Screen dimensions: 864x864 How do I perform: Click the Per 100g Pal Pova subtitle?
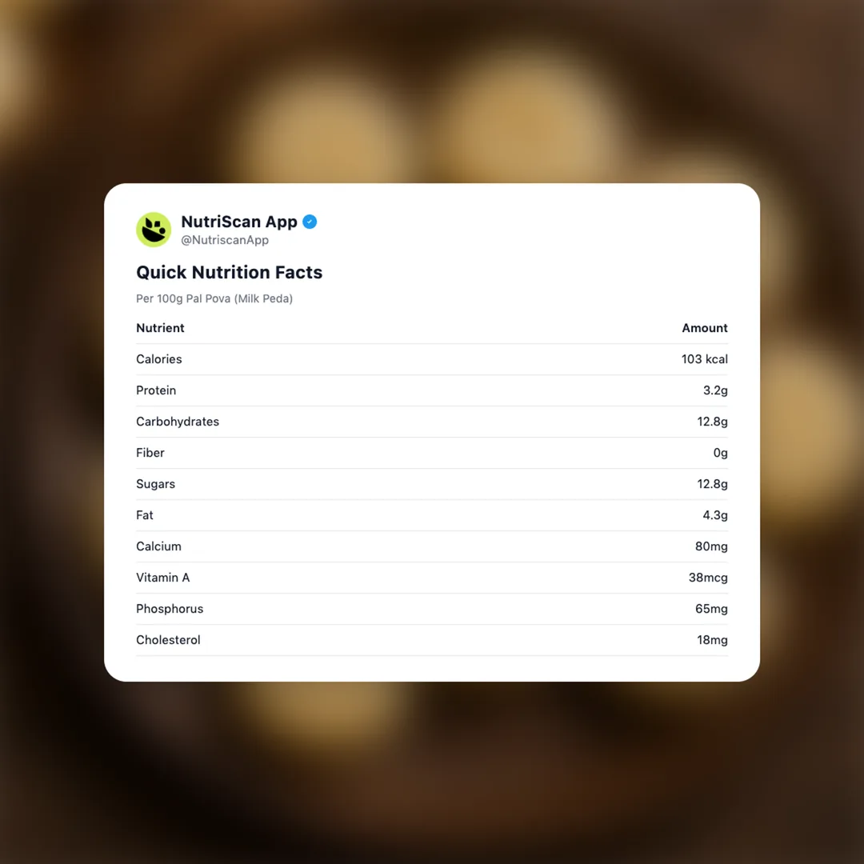[x=214, y=298]
